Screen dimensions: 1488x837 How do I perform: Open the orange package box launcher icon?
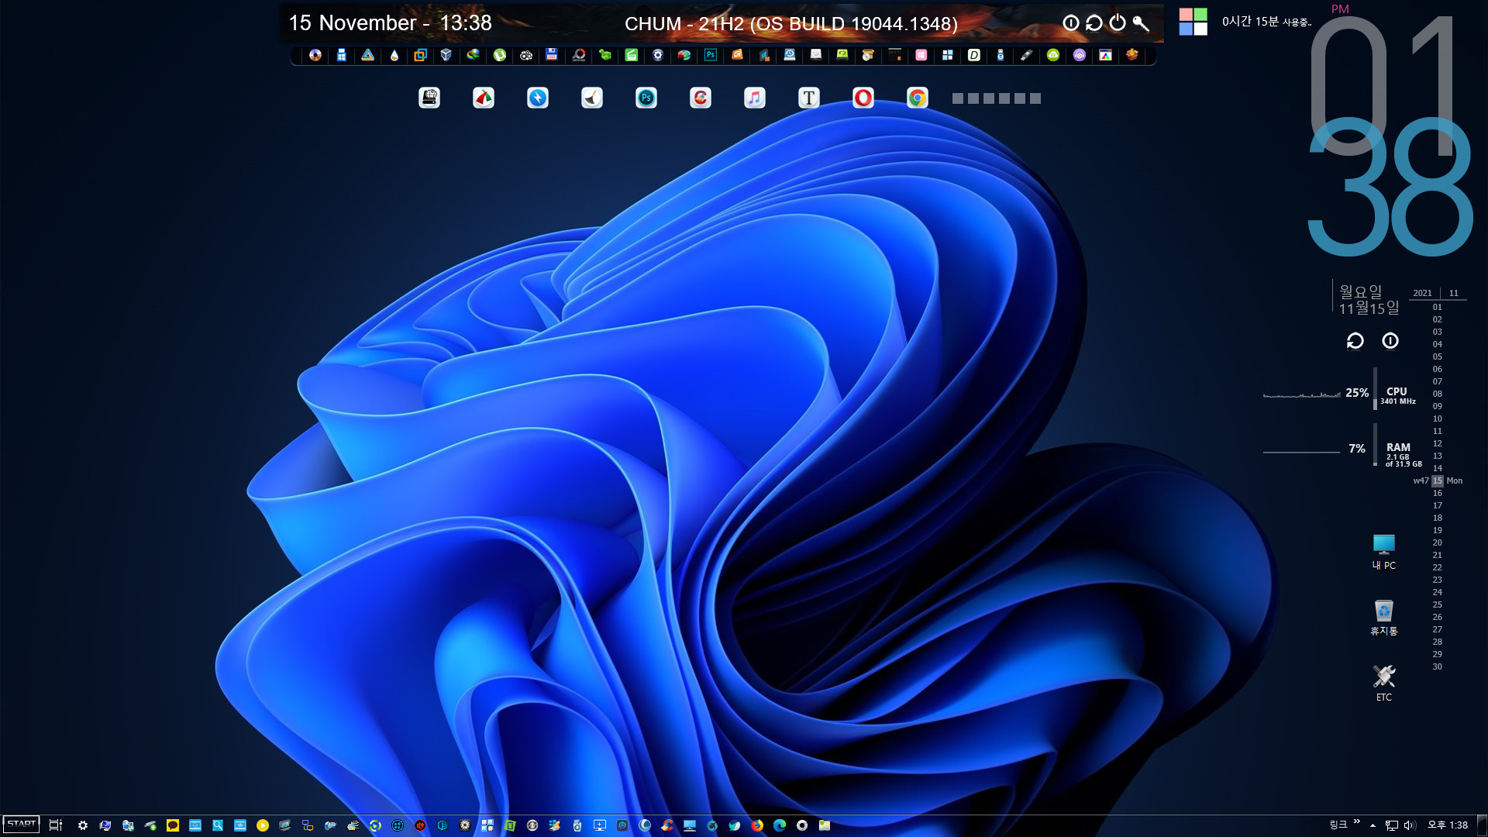click(1131, 55)
